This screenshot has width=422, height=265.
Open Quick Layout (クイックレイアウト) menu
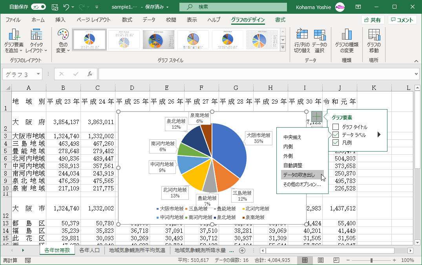point(37,41)
